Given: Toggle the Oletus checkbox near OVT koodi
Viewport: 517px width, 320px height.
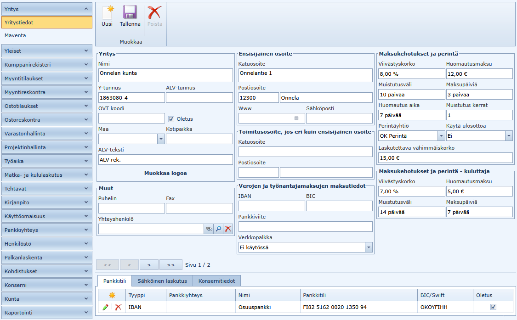Looking at the screenshot, I should point(171,118).
